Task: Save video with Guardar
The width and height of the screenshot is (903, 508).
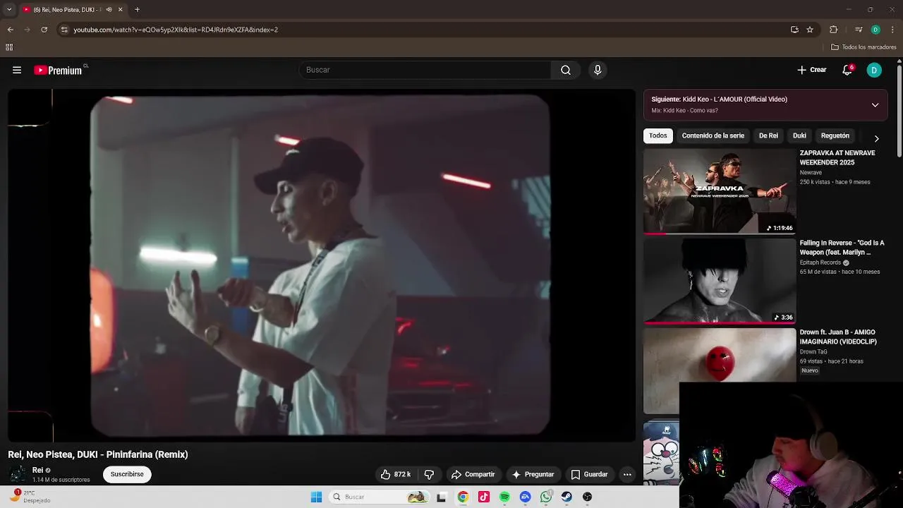Action: click(x=589, y=474)
